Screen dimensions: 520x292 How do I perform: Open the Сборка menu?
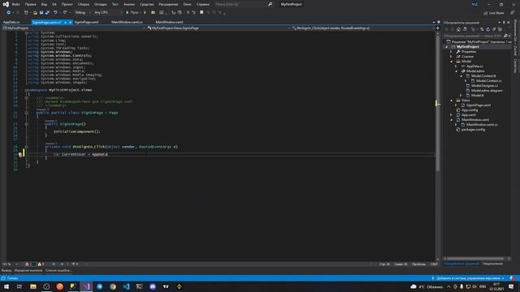pos(84,4)
